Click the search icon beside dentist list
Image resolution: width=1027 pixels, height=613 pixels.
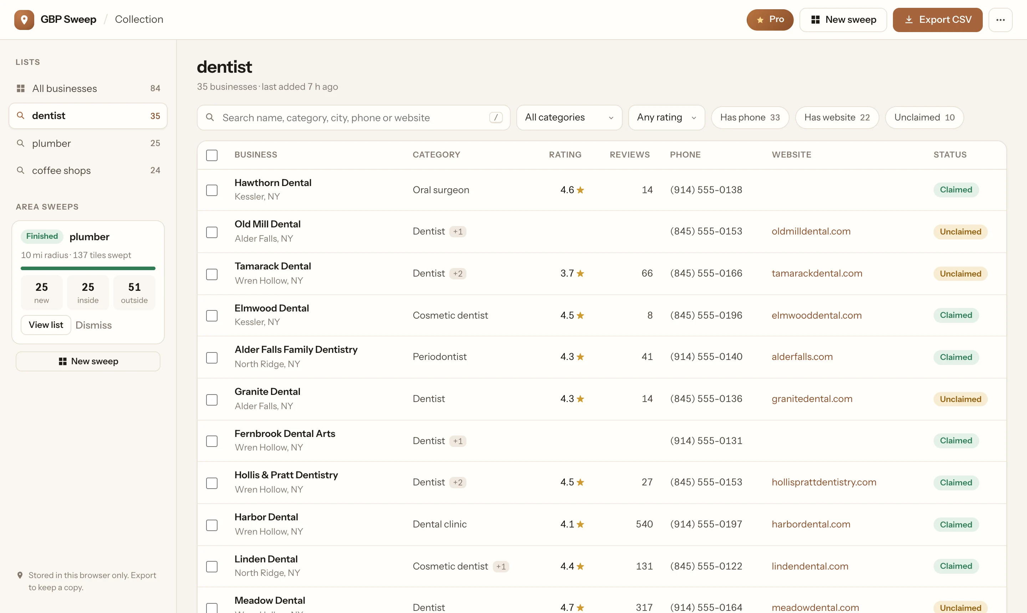click(20, 115)
